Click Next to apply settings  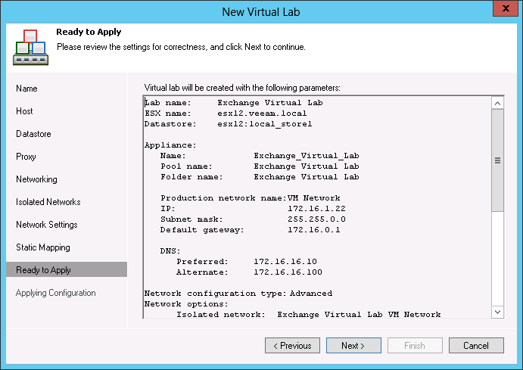pos(353,346)
